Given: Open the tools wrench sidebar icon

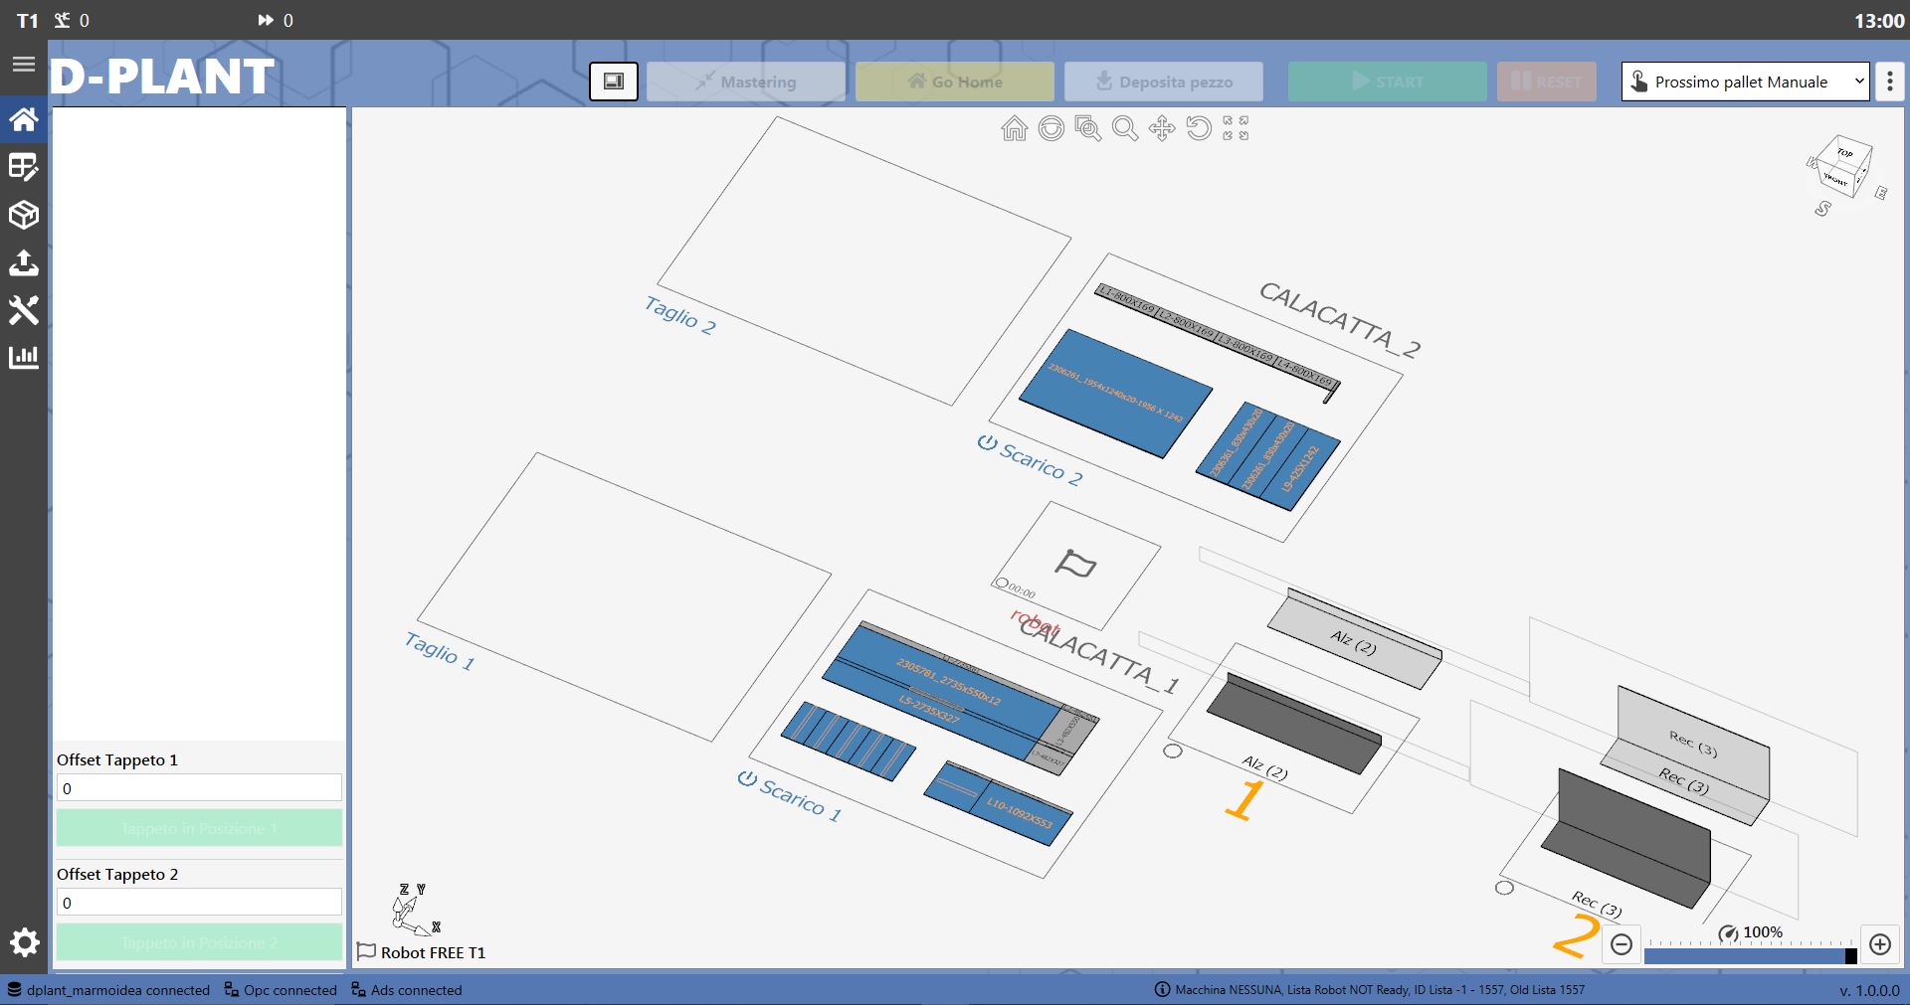Looking at the screenshot, I should 24,310.
